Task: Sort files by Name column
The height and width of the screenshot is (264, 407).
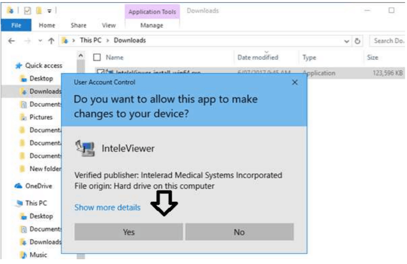Action: 114,57
